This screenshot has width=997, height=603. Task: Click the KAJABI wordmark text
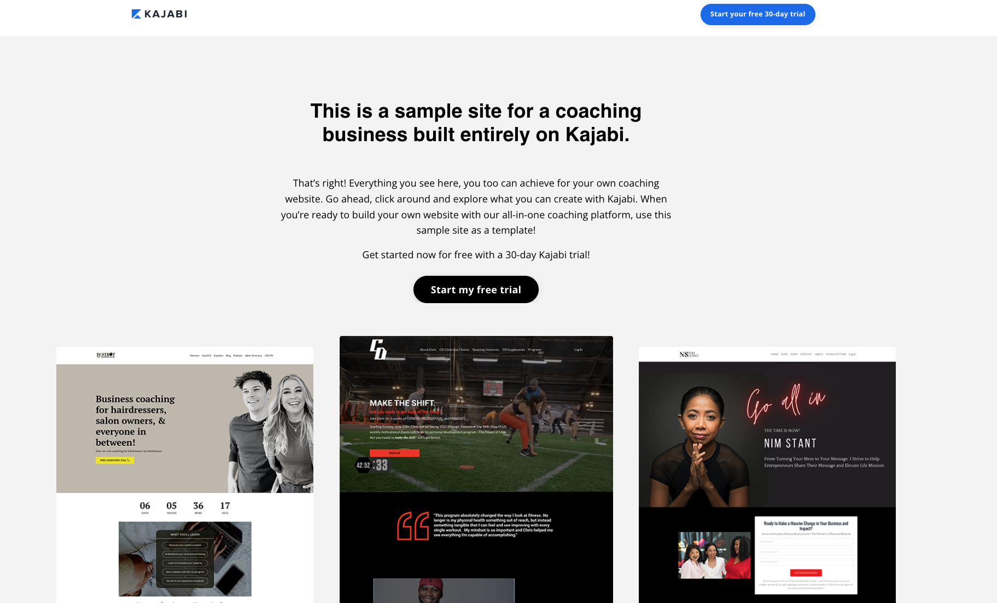(166, 14)
